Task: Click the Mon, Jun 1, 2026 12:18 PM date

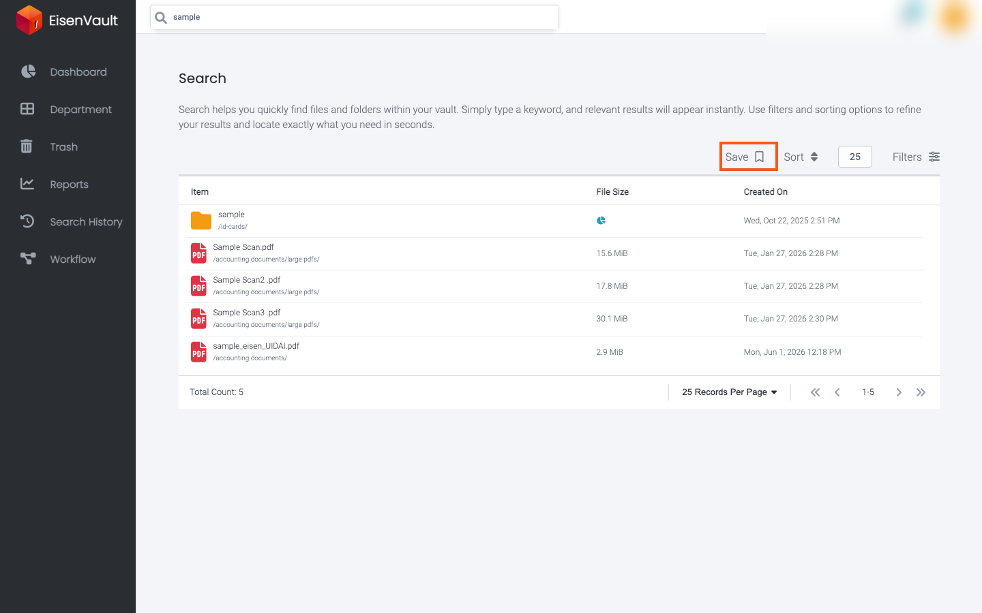Action: pyautogui.click(x=792, y=352)
